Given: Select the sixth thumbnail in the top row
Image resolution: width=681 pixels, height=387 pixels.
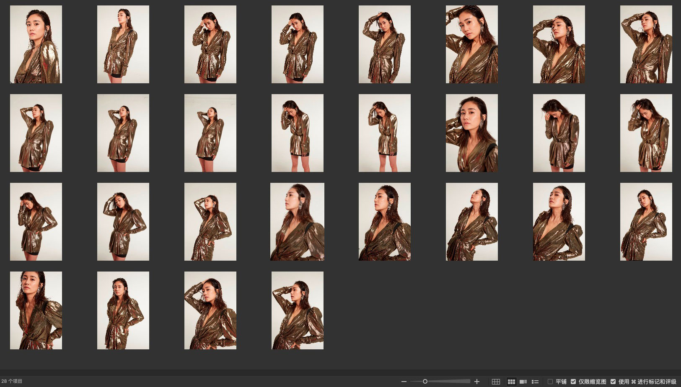Looking at the screenshot, I should tap(471, 44).
